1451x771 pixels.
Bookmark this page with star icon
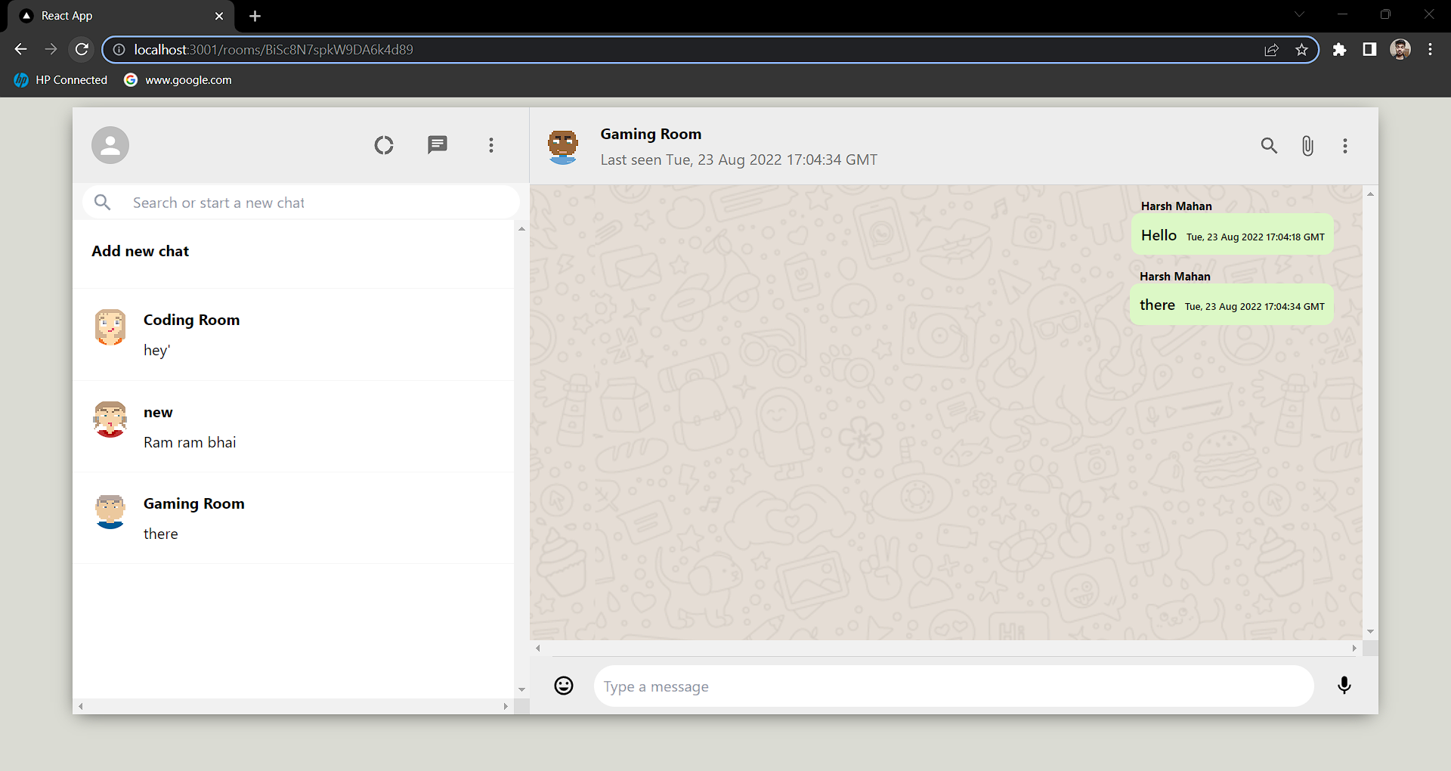1301,50
